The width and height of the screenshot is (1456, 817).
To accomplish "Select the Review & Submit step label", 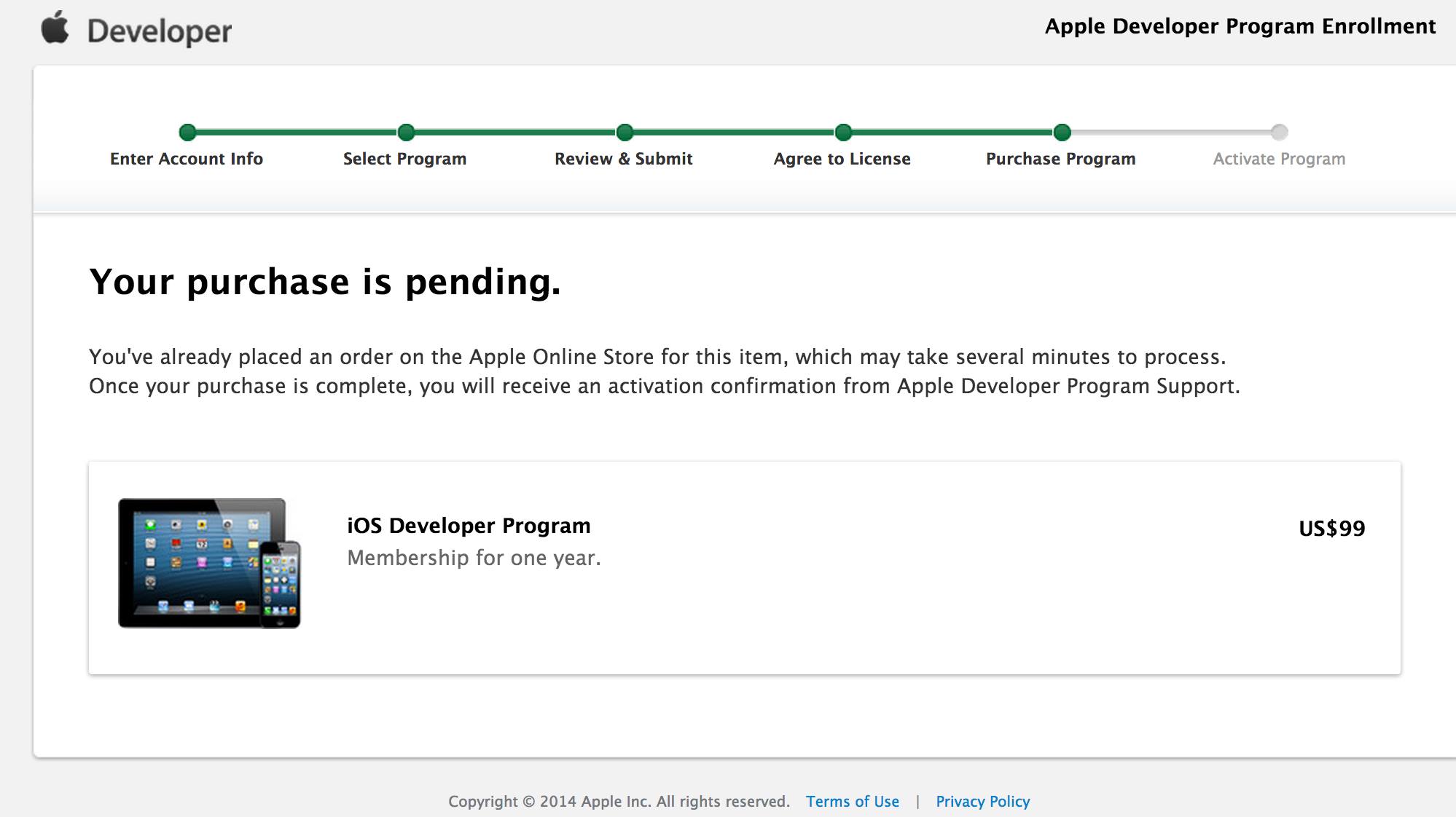I will (x=623, y=159).
